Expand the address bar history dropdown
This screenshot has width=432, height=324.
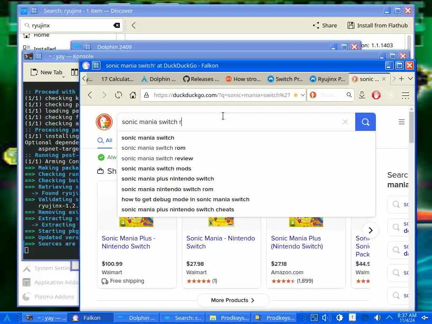302,95
